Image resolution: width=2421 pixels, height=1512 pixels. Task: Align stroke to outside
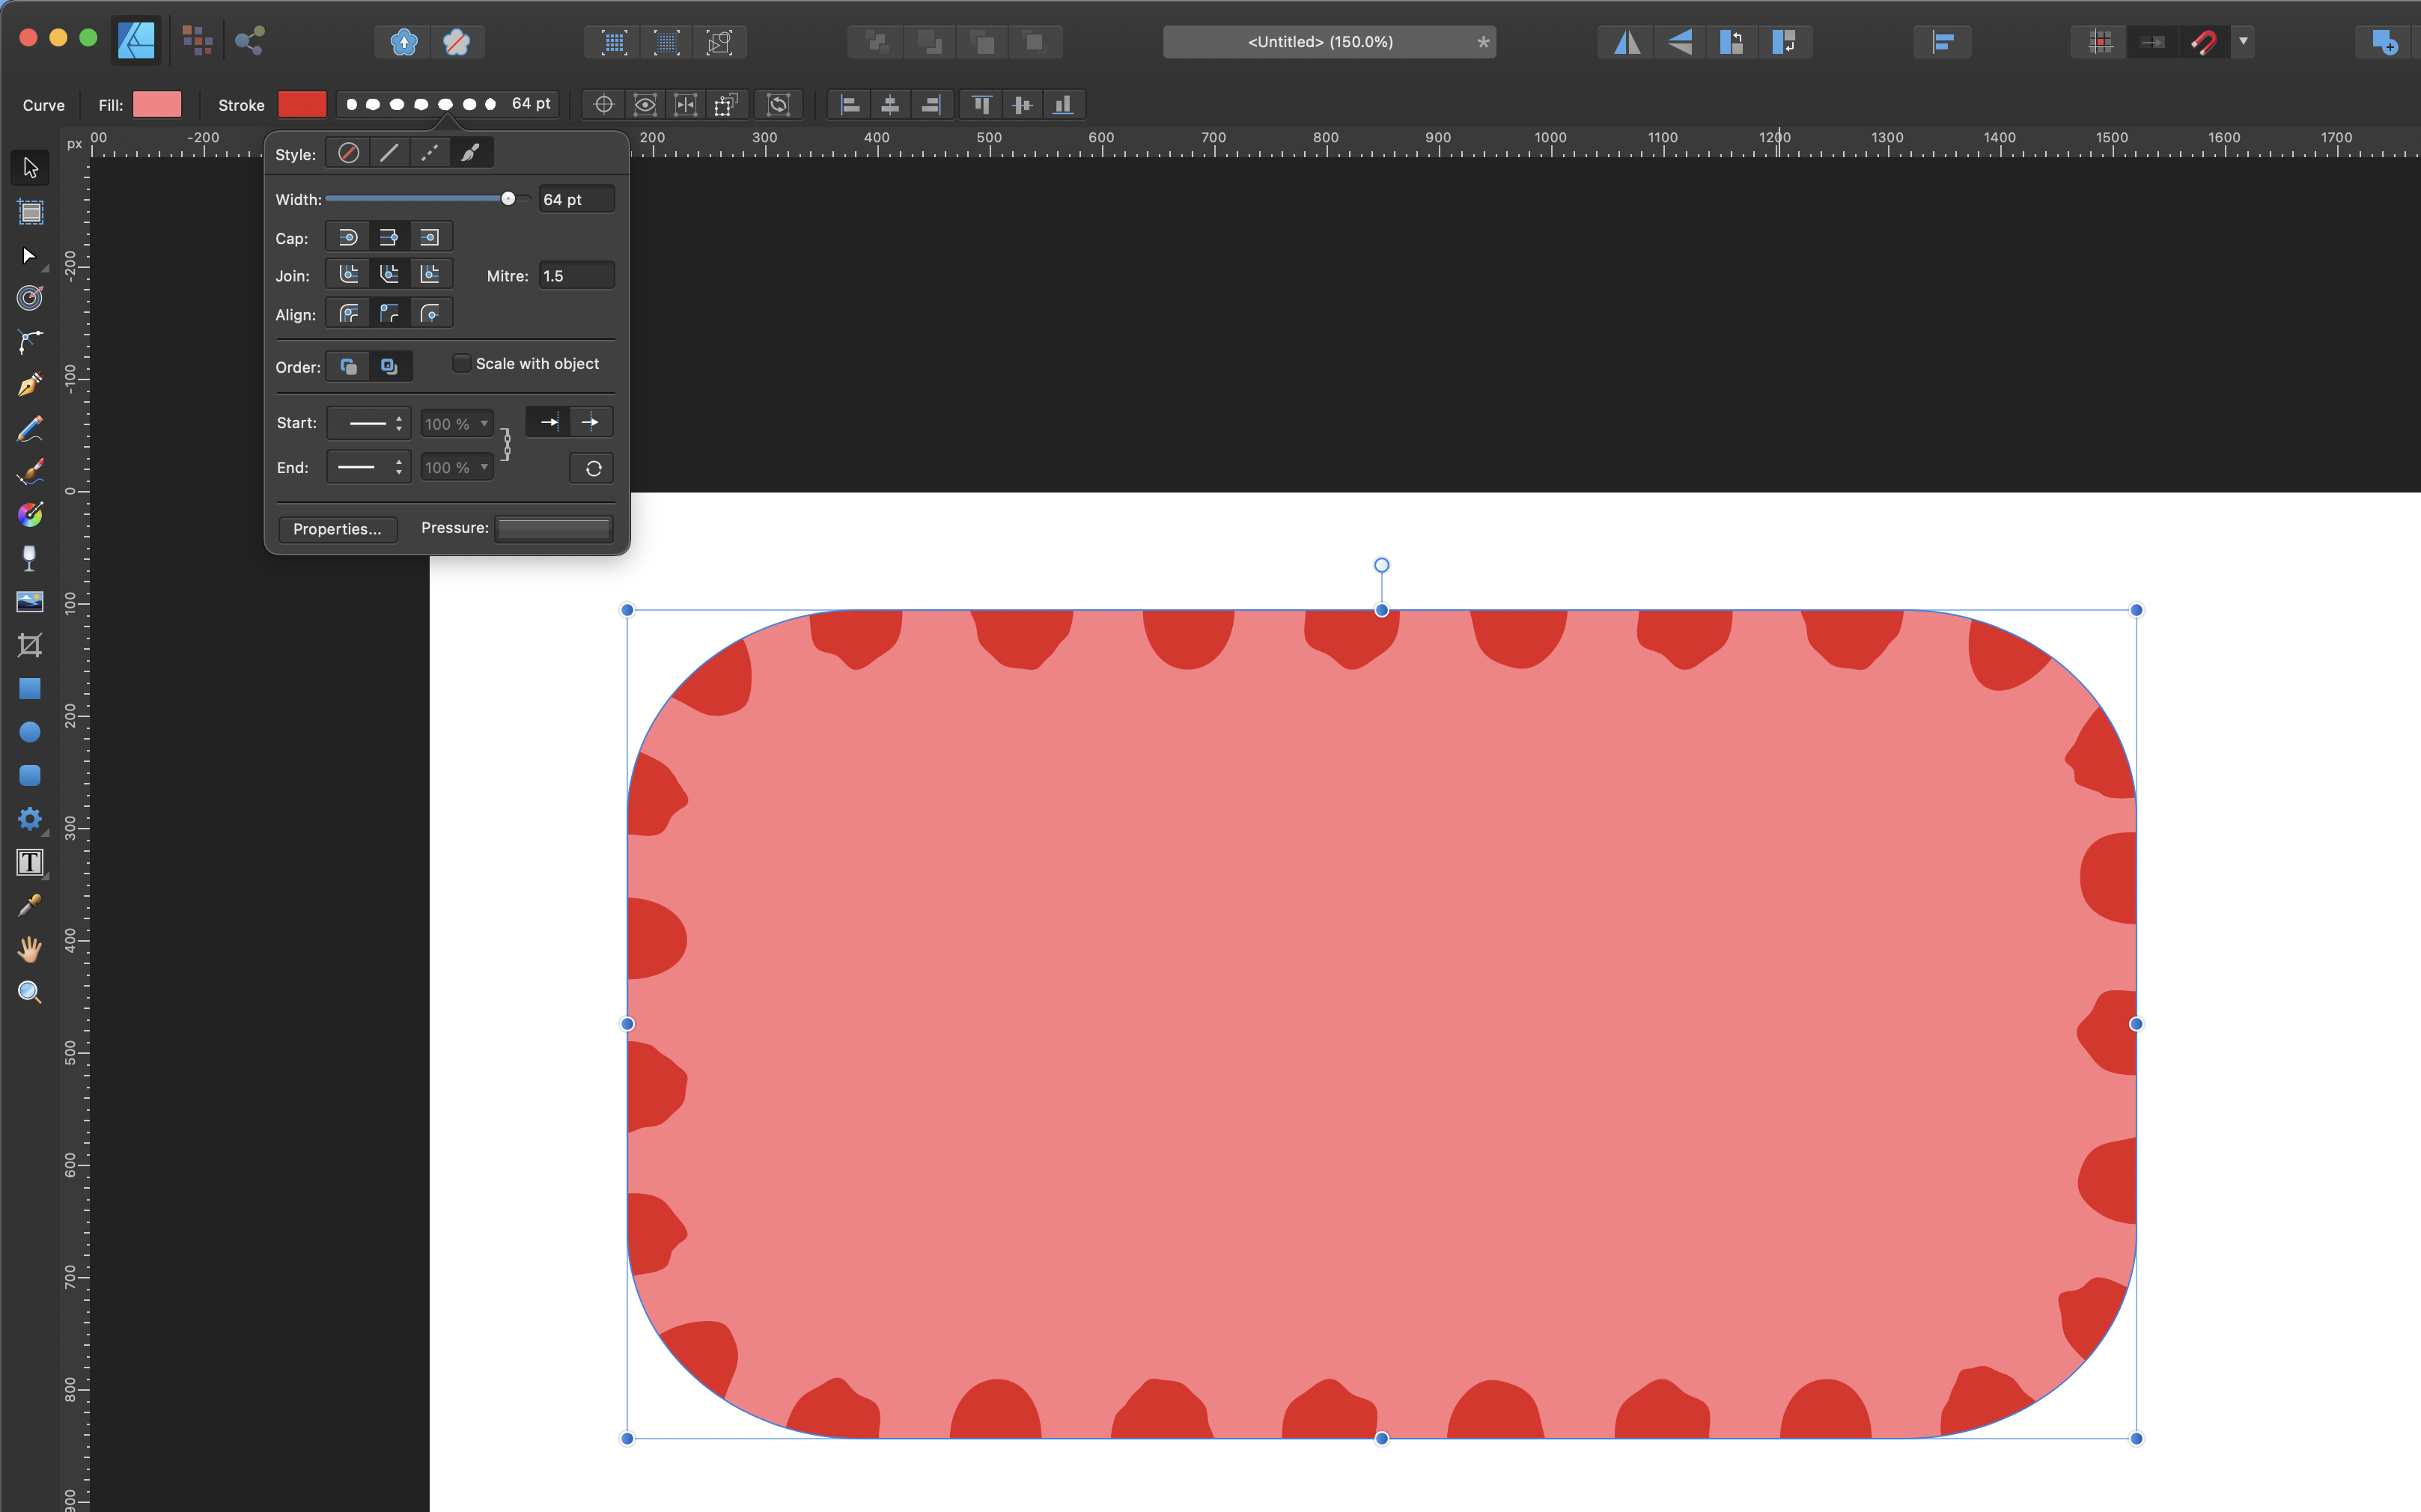430,314
